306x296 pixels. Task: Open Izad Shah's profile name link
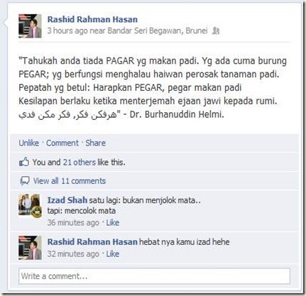(67, 200)
